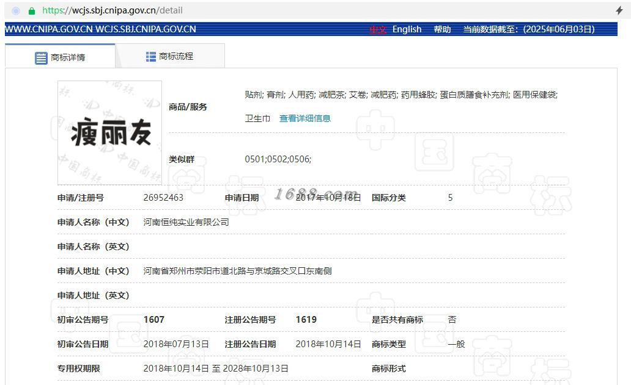Select 中文 language option
Image resolution: width=631 pixels, height=385 pixels.
[377, 29]
